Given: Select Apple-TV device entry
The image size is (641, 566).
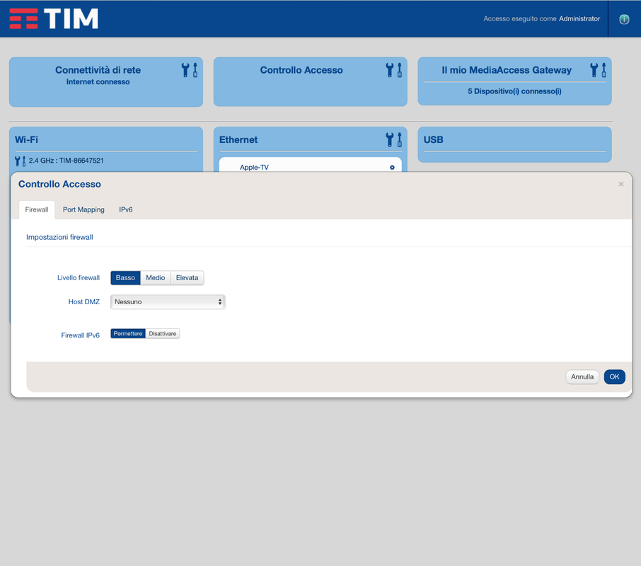Looking at the screenshot, I should pos(254,168).
